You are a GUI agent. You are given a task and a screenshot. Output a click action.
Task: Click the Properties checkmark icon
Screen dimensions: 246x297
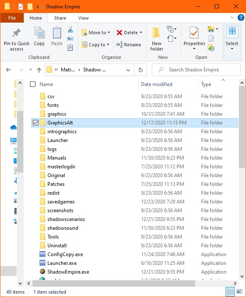coord(194,33)
